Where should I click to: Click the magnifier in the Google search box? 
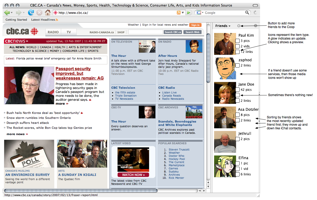coord(247,13)
